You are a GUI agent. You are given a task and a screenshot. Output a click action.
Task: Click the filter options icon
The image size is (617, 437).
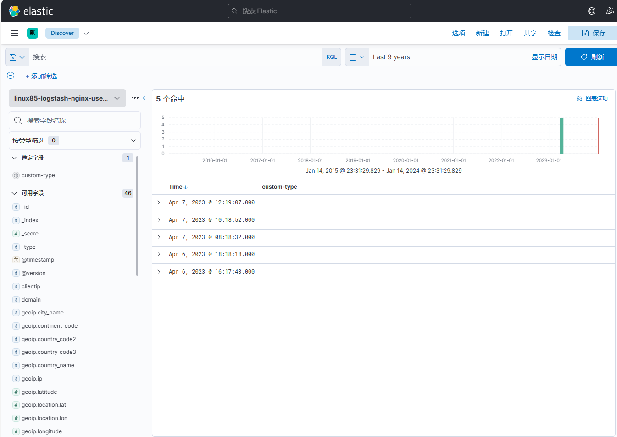coord(11,75)
